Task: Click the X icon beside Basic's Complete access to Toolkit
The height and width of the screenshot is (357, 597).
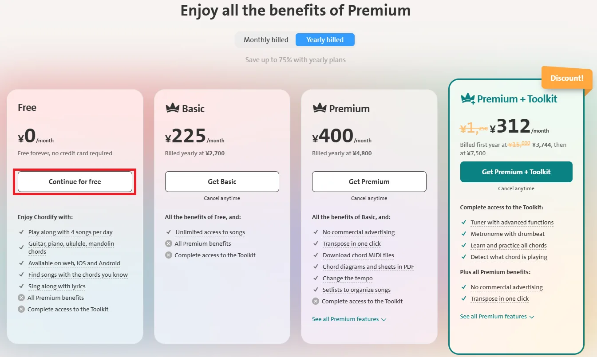Action: point(169,255)
